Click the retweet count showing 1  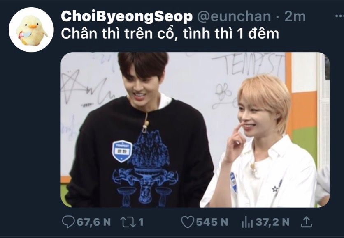141,222
